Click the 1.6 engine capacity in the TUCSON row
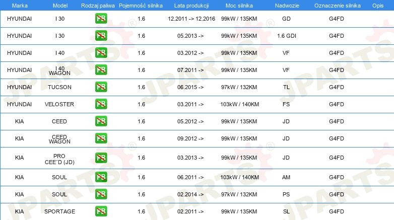 [x=142, y=87]
